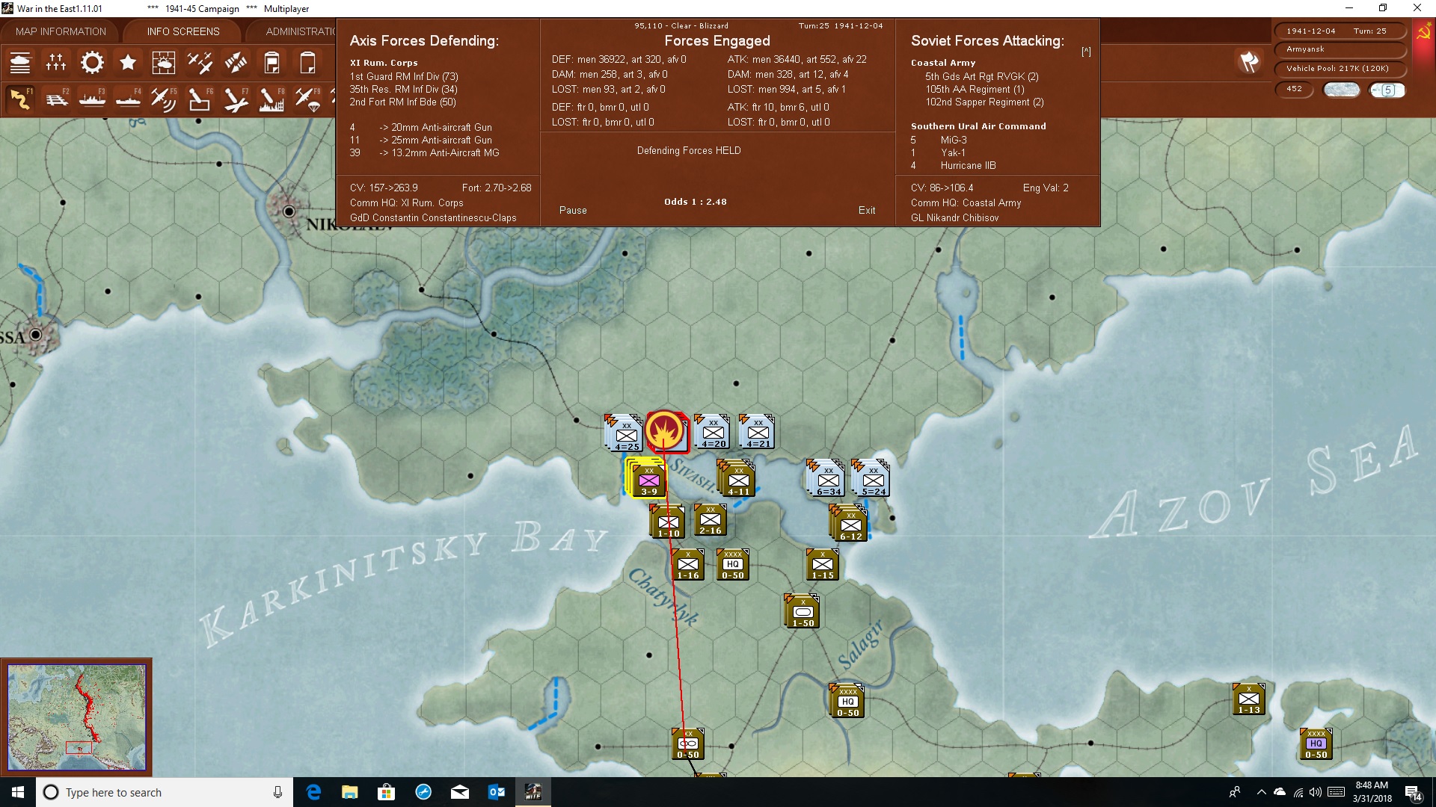Select F5 air recon mode
The image size is (1436, 807).
coord(164,99)
